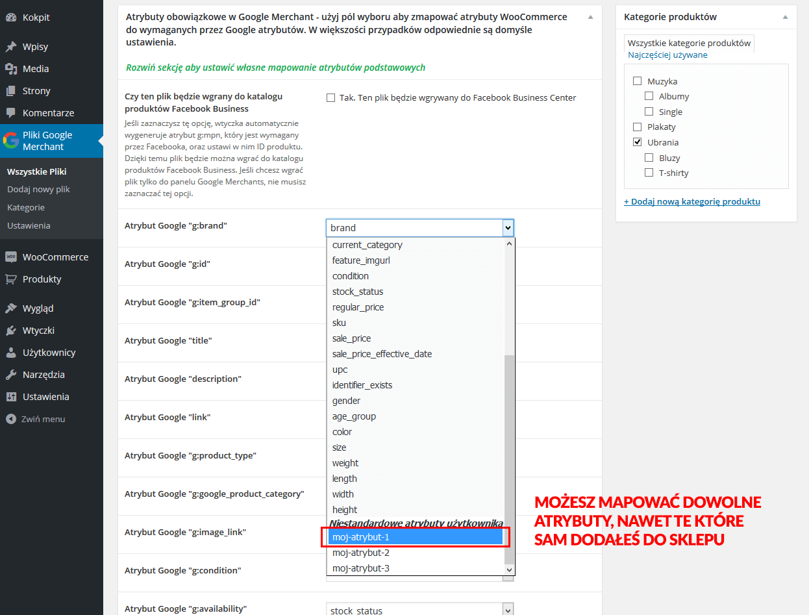809x615 pixels.
Task: Choose sale_price_effective_date option
Action: point(416,354)
